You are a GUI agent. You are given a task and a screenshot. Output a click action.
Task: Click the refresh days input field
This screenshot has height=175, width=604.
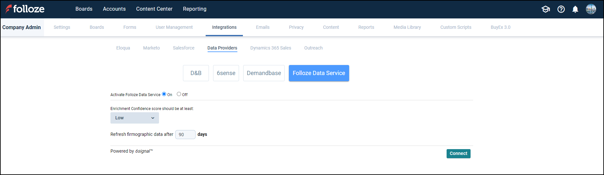pos(185,135)
